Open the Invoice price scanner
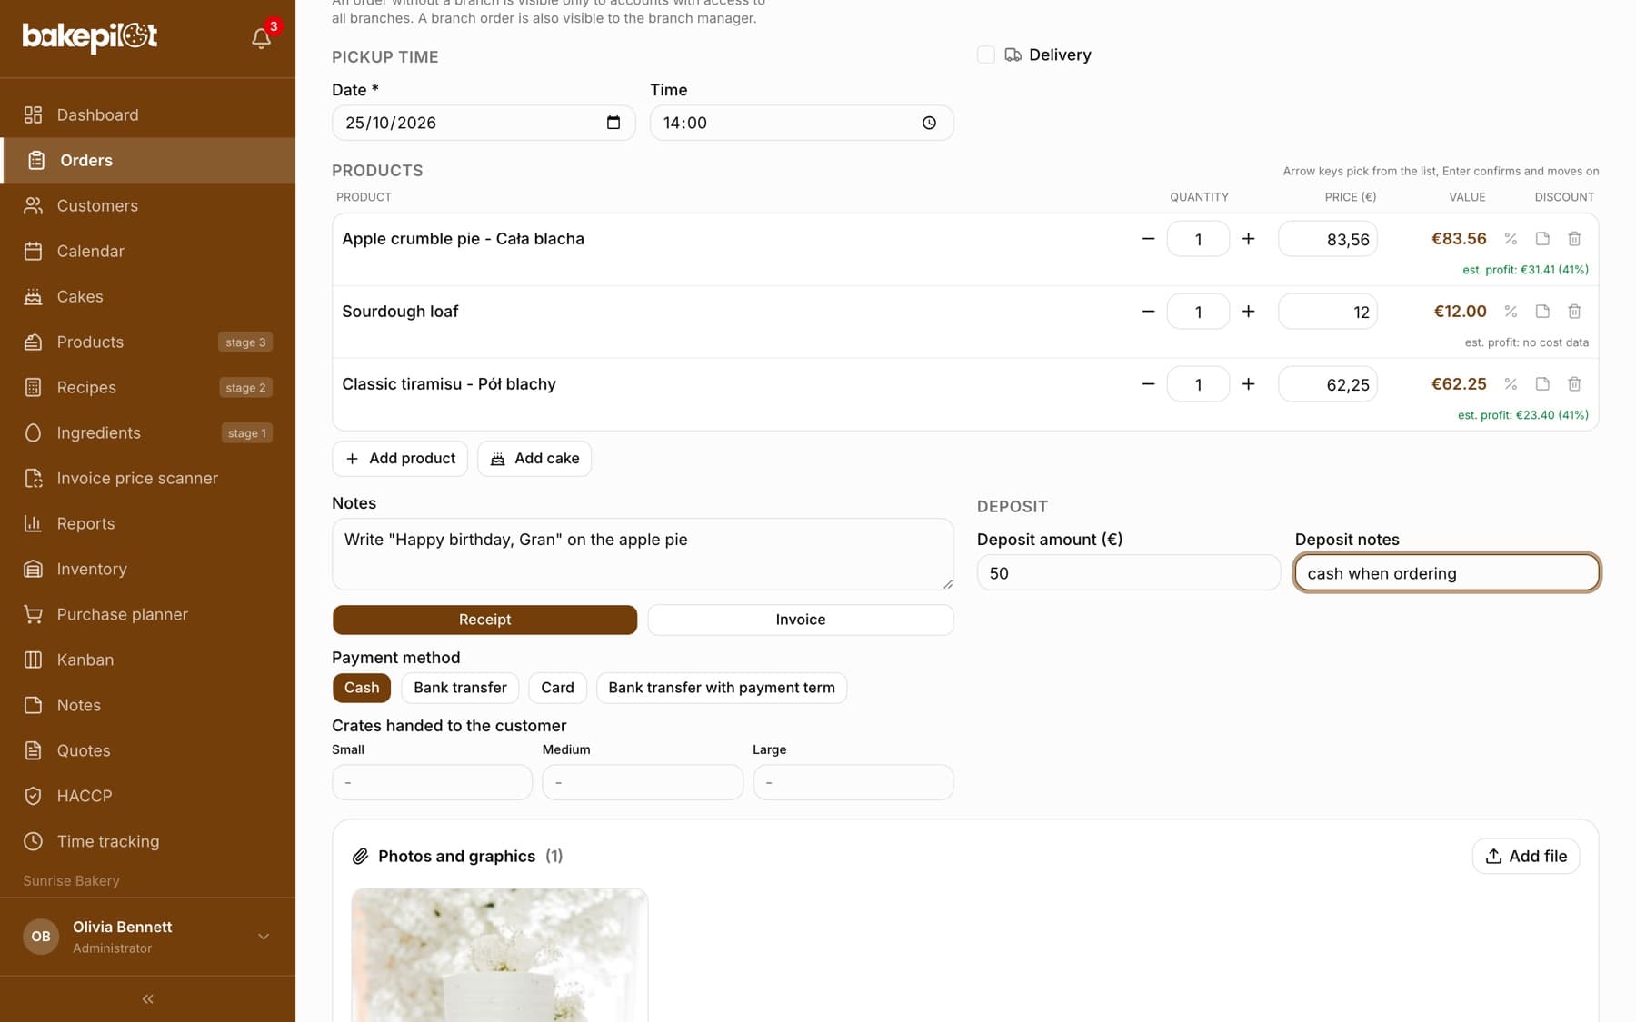 coord(147,478)
